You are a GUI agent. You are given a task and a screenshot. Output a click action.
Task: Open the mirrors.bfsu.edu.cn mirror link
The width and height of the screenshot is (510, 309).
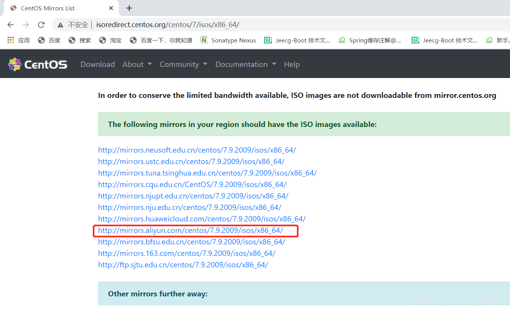pos(192,242)
